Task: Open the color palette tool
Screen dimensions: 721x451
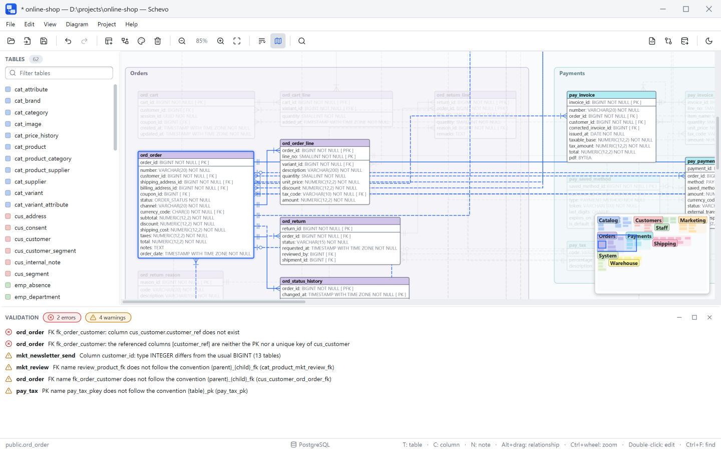Action: [x=141, y=41]
